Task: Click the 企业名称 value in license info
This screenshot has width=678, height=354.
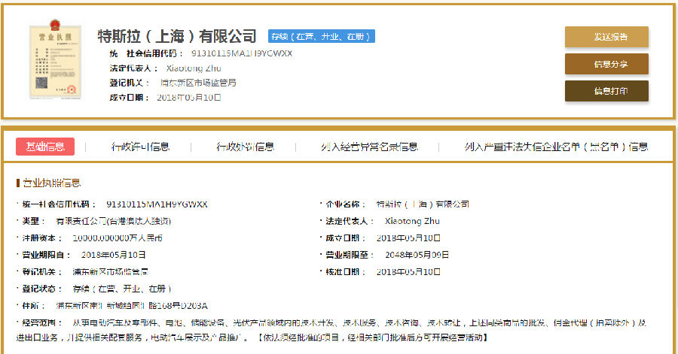Action: (423, 204)
